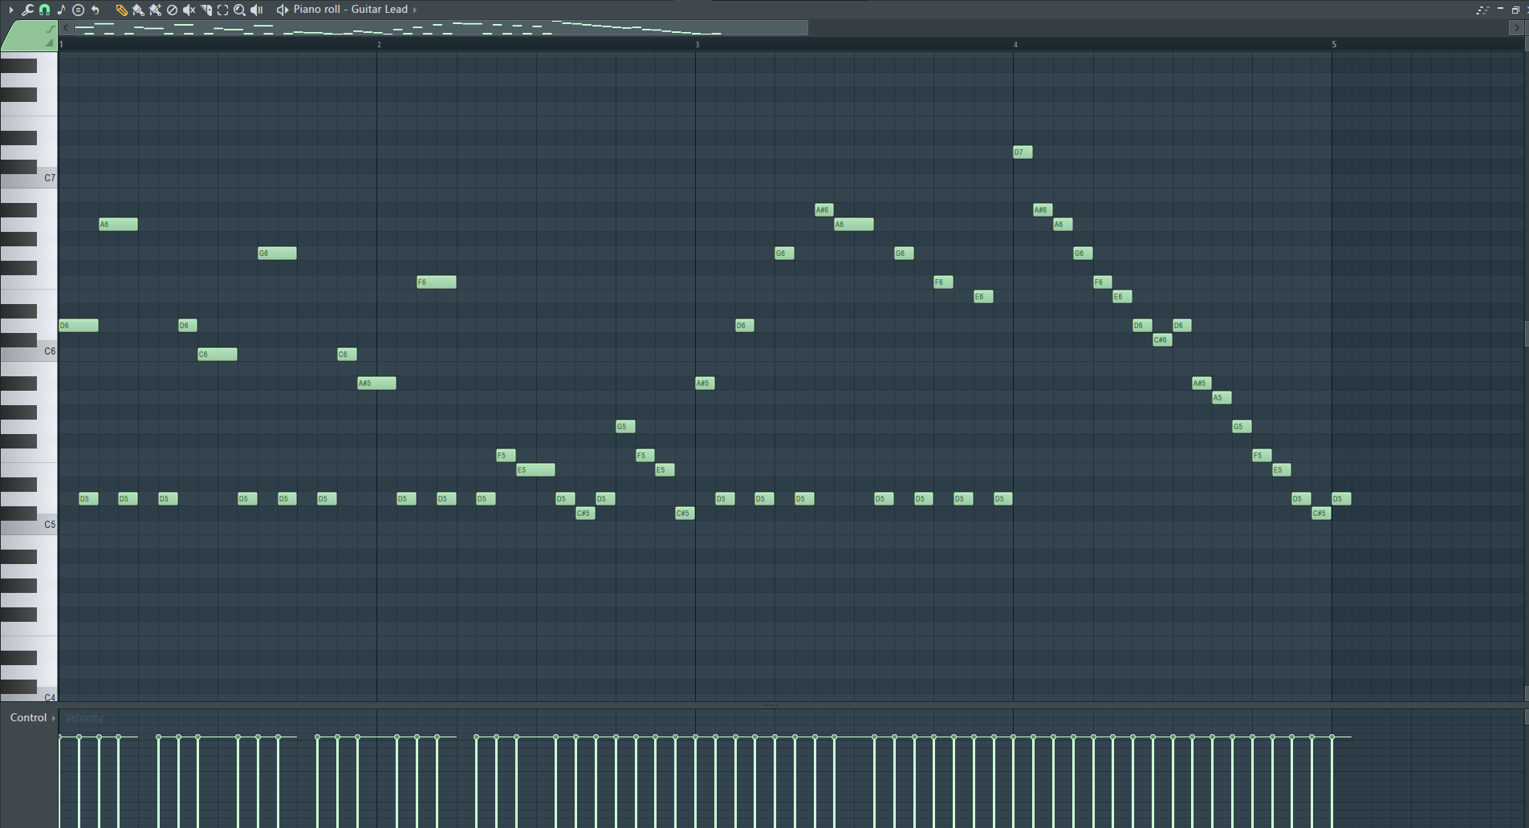The width and height of the screenshot is (1529, 828).
Task: Open the piano roll main menu arrow
Action: click(x=11, y=10)
